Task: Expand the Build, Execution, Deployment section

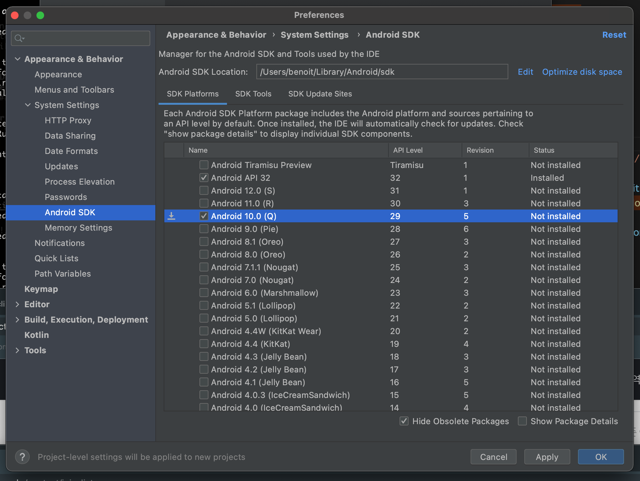Action: [x=18, y=320]
